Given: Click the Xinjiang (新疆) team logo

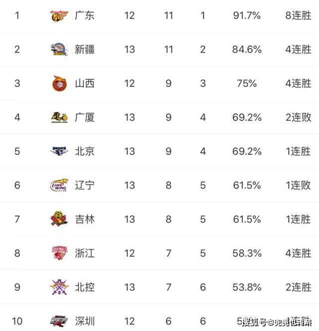Looking at the screenshot, I should point(59,49).
